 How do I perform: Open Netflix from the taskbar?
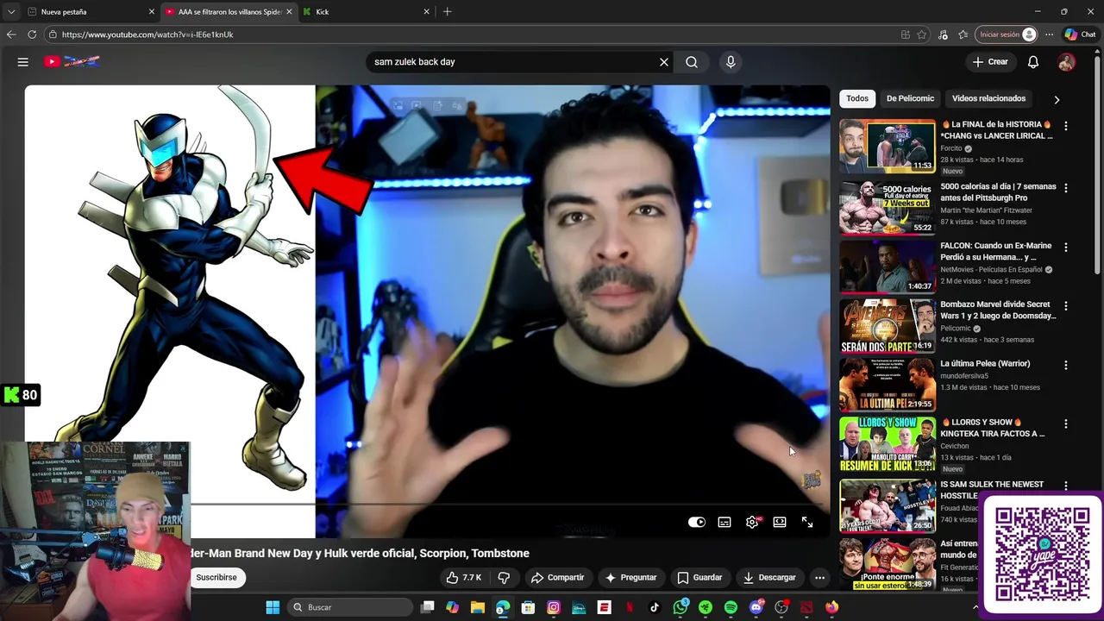[x=630, y=607]
